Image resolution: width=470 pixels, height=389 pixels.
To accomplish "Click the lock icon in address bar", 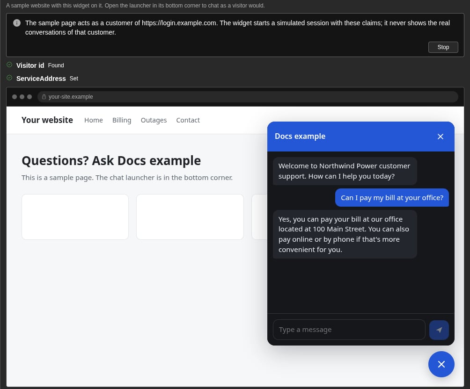I will click(44, 97).
